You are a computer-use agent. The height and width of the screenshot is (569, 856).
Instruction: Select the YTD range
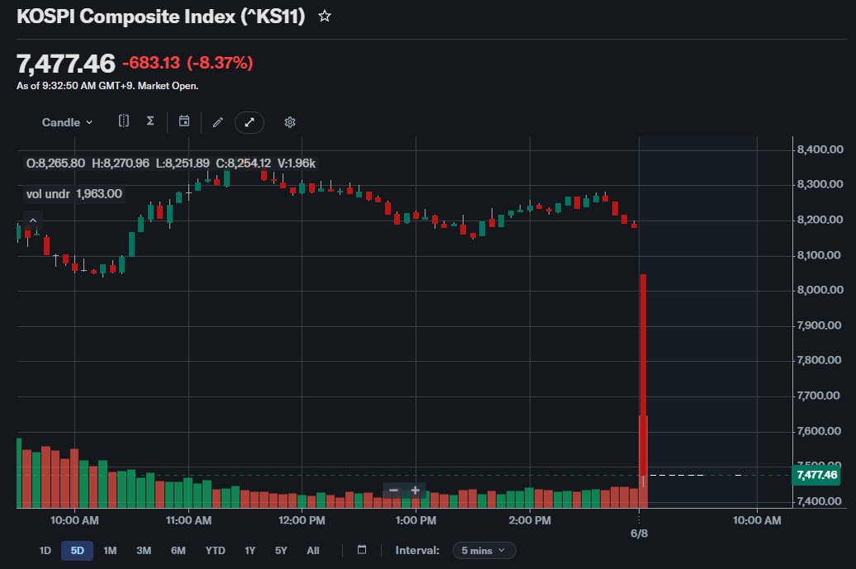coord(215,551)
